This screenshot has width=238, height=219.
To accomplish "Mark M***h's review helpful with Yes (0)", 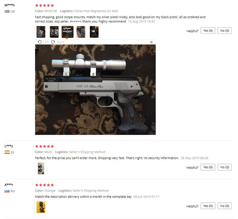I will [208, 31].
